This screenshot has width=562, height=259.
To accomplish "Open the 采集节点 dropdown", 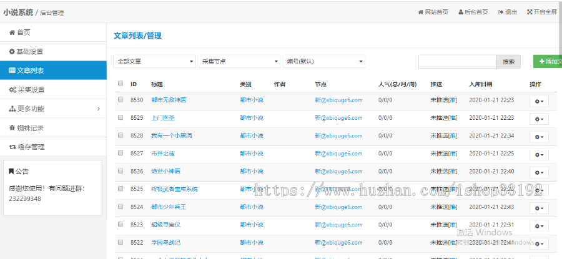I will (x=239, y=61).
